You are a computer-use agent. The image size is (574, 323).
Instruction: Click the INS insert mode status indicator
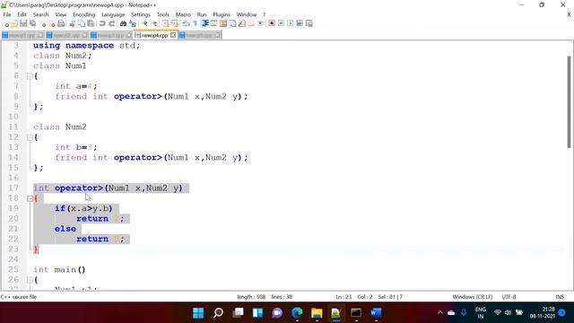click(560, 297)
